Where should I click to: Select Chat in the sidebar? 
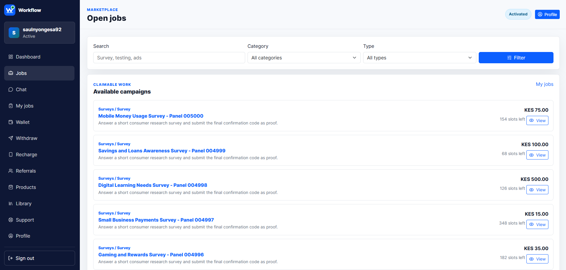coord(39,89)
